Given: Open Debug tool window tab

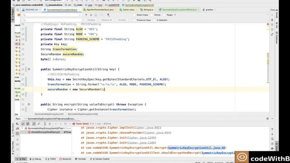Looking at the screenshot, I should pyautogui.click(x=35, y=159).
